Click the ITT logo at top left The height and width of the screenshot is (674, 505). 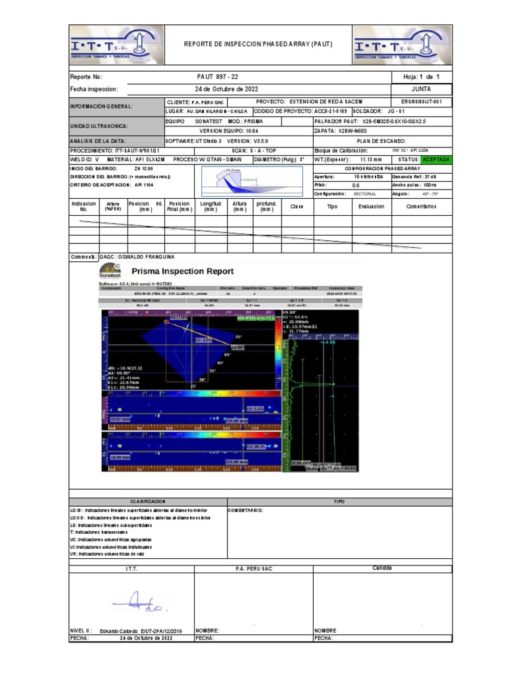[117, 45]
